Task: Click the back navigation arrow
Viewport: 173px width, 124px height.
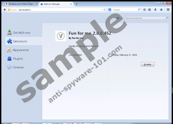Action: [x=4, y=10]
